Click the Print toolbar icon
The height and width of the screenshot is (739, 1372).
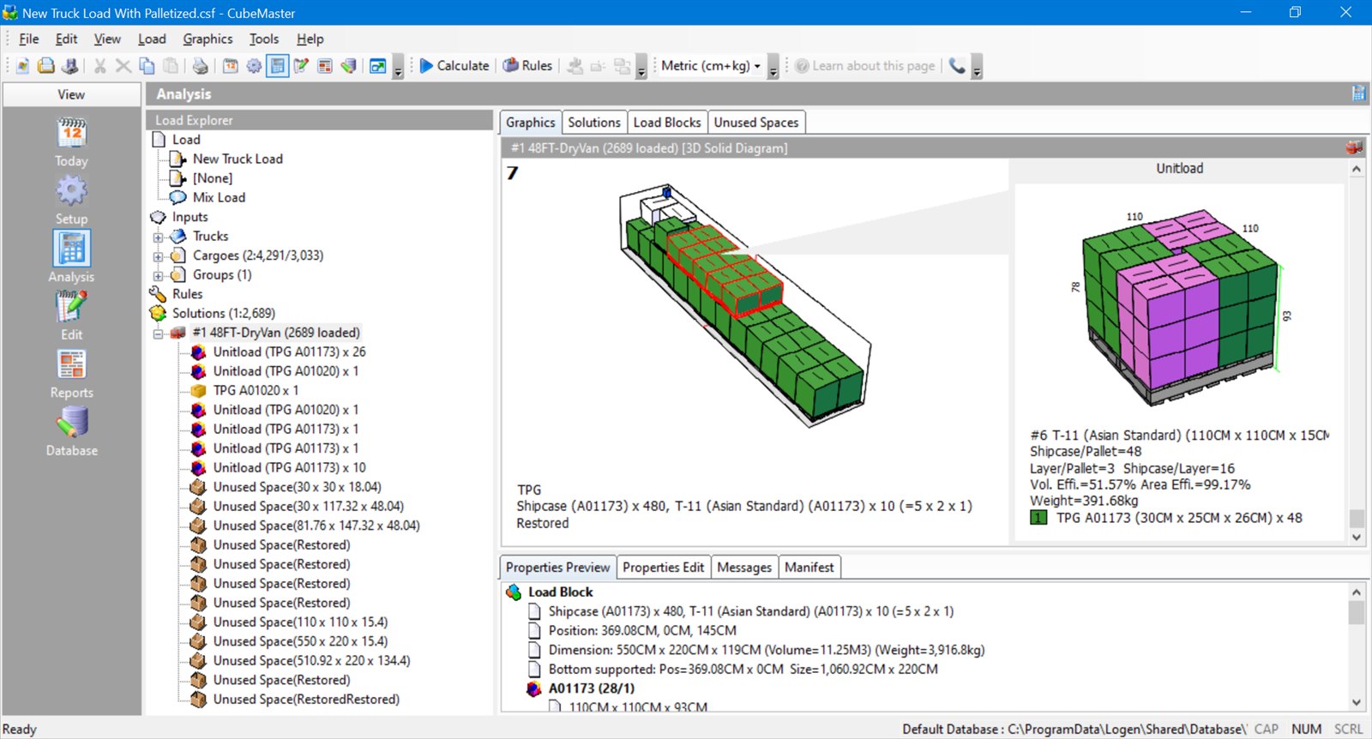point(200,66)
